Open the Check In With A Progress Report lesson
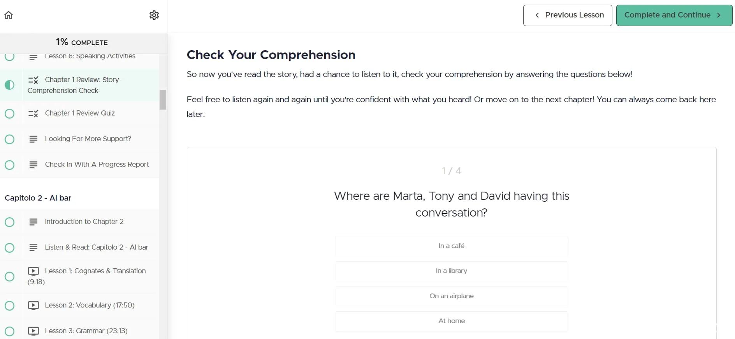735x339 pixels. (97, 164)
